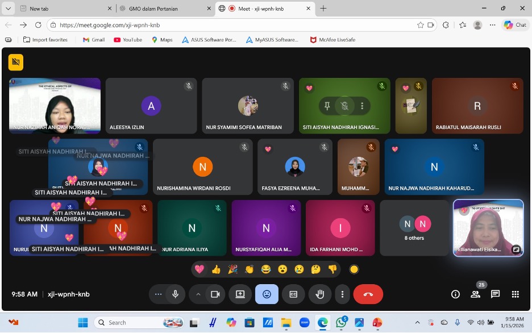Click the red leave call button
The width and height of the screenshot is (532, 333).
(x=368, y=294)
